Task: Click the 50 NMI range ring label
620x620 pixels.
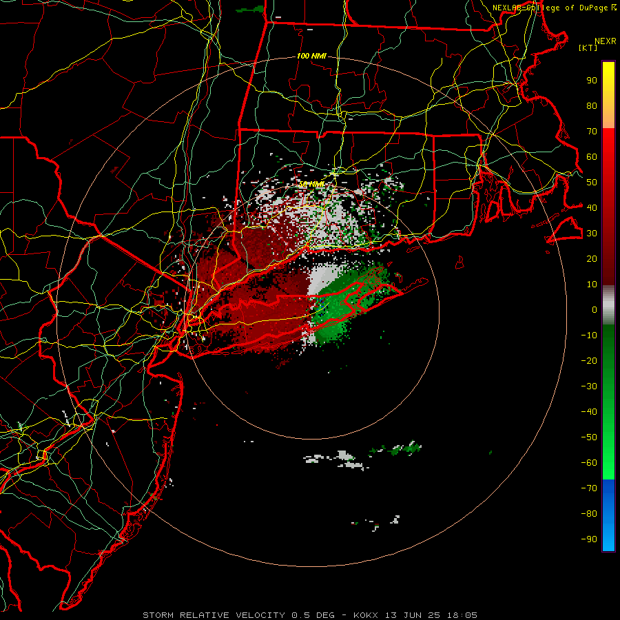Action: [311, 184]
